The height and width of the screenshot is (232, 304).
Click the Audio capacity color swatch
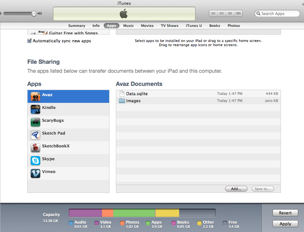point(71,223)
